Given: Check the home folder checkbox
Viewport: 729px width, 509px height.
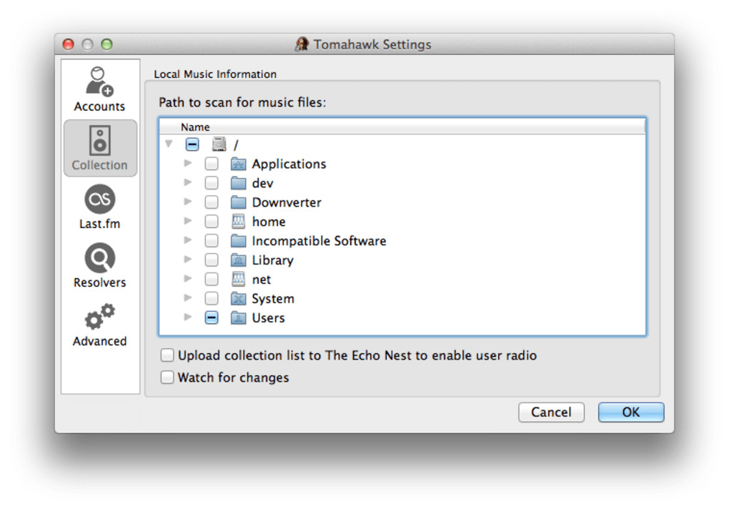Looking at the screenshot, I should 212,222.
